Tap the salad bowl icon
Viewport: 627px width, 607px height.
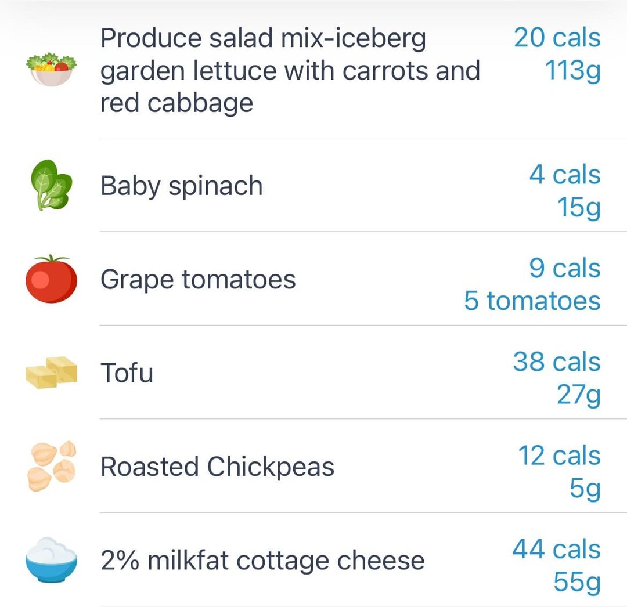point(51,70)
